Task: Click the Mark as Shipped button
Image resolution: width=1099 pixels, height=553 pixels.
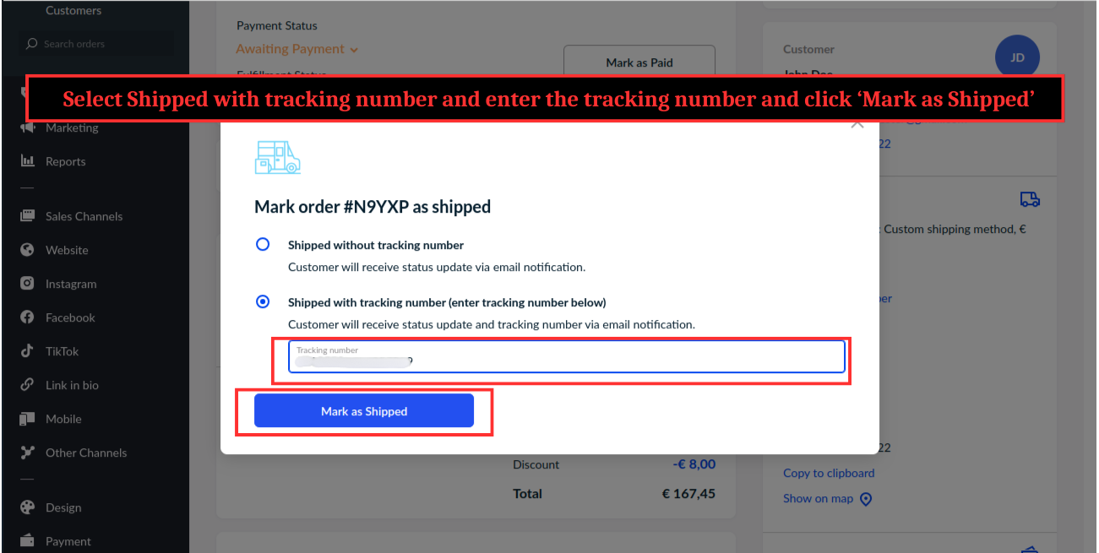Action: (x=364, y=411)
